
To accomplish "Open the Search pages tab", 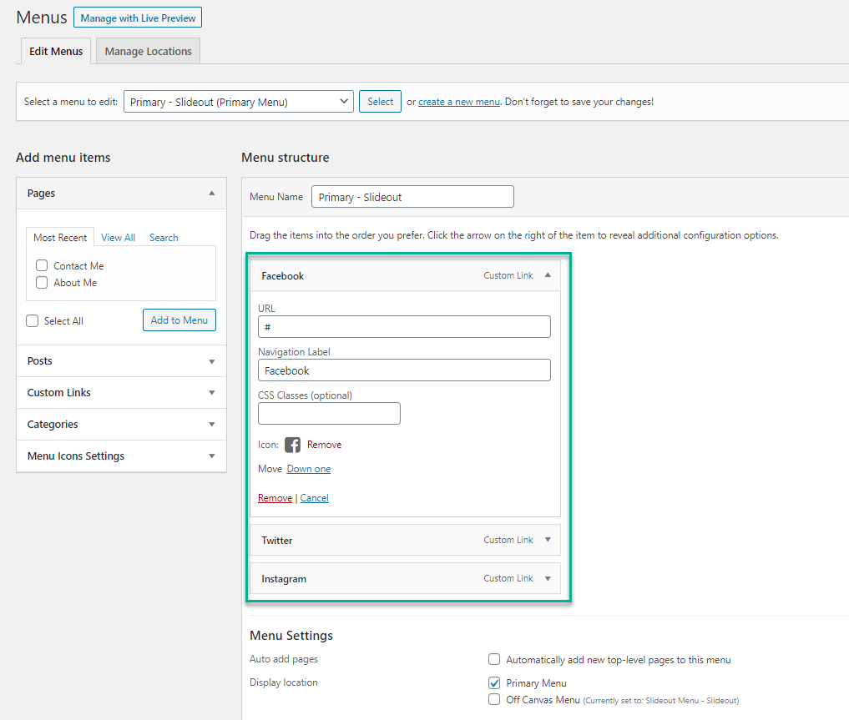I will click(164, 238).
